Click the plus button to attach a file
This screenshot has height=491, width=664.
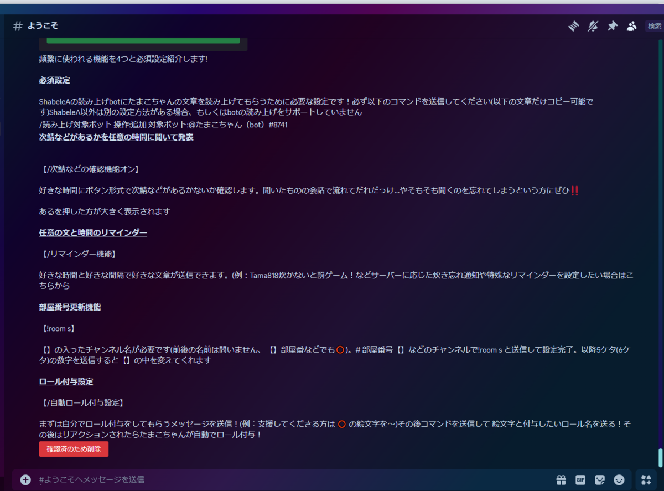[25, 479]
